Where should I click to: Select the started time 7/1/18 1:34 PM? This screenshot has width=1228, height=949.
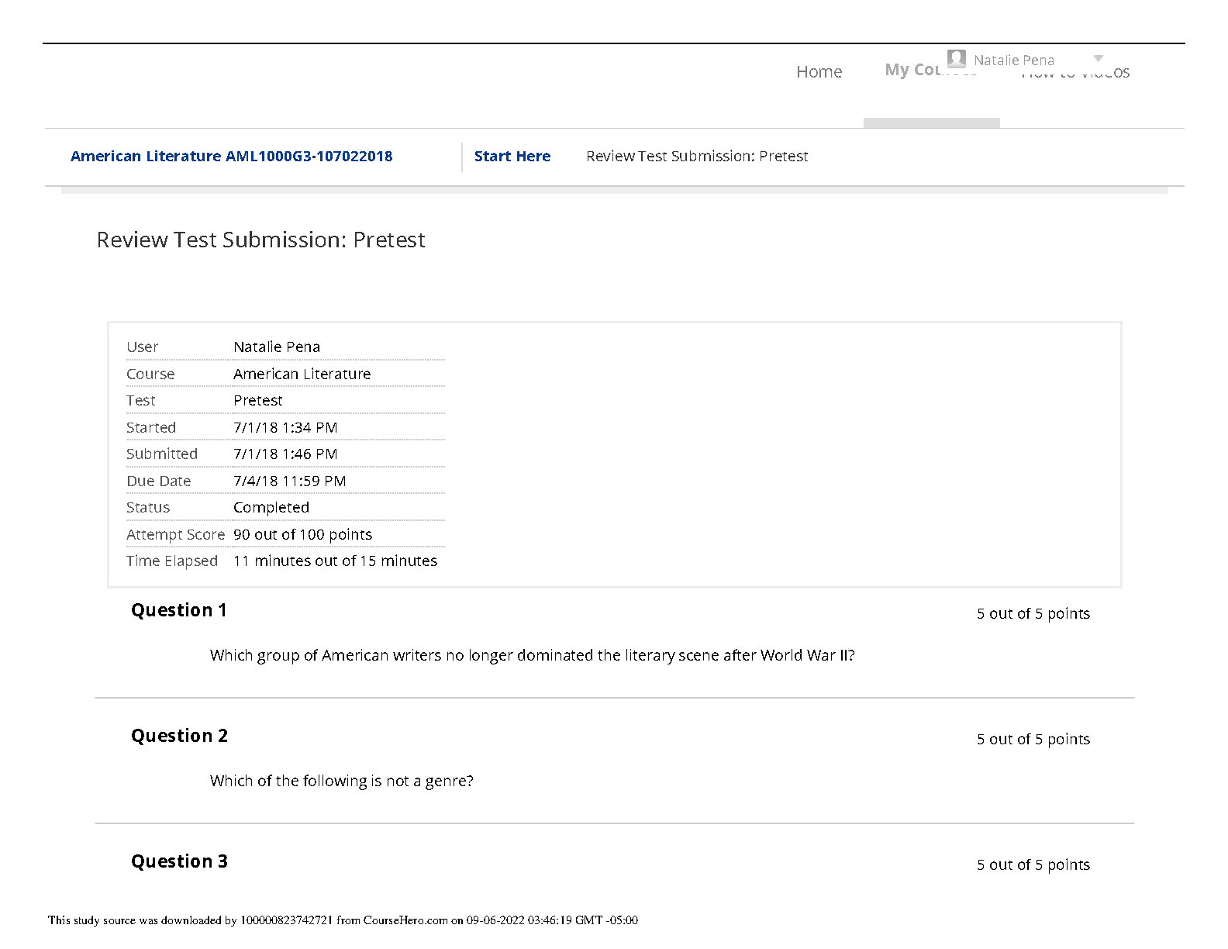(285, 428)
